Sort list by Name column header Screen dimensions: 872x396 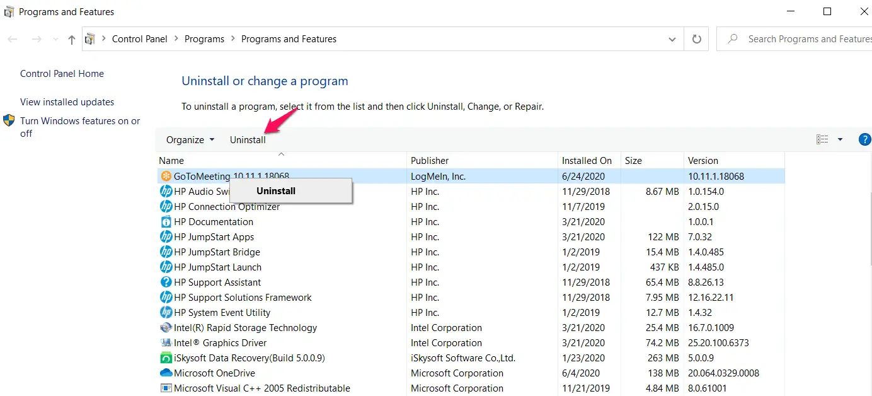coord(281,160)
